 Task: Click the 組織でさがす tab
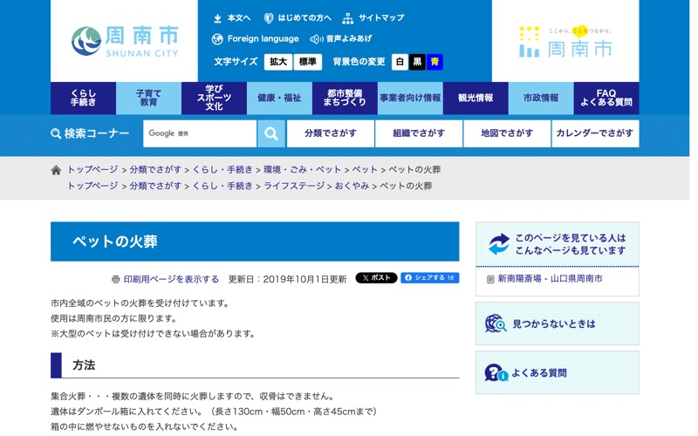click(419, 133)
